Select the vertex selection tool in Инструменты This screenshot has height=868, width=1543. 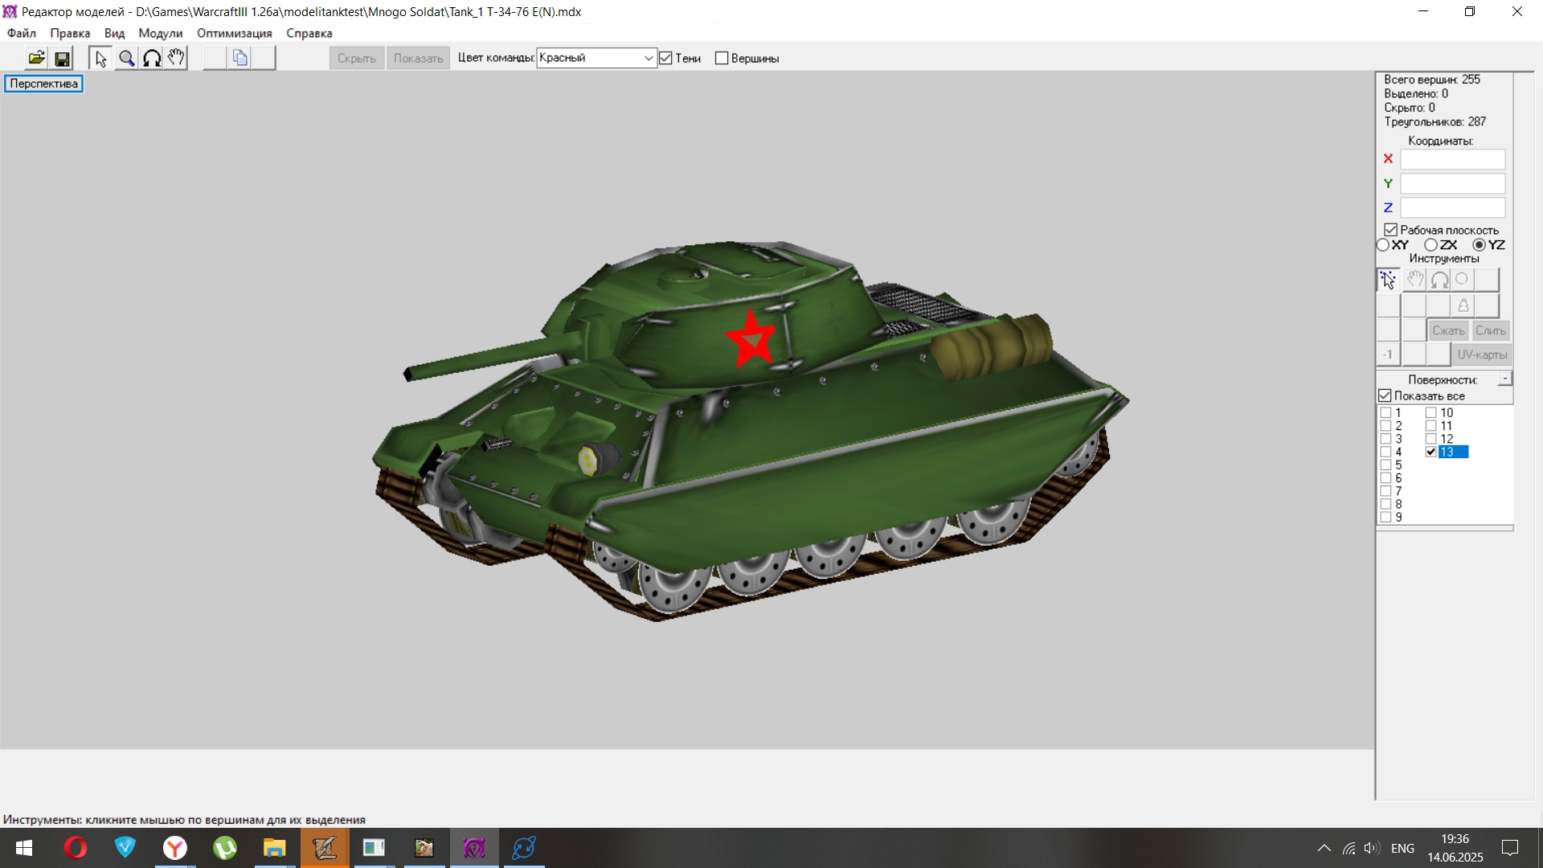[1388, 280]
